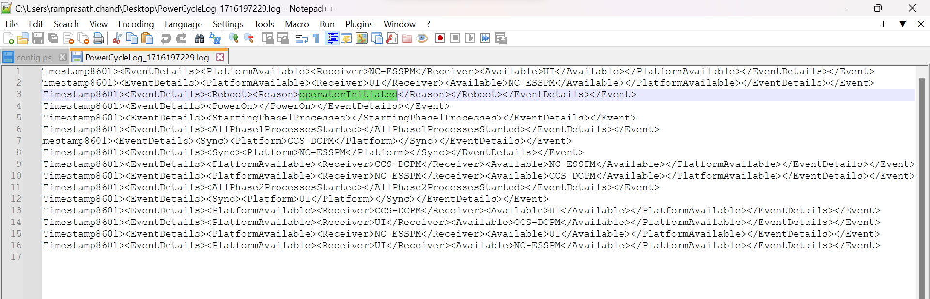Viewport: 930px width, 299px height.
Task: Click the vertical scrollbar thumb
Action: click(922, 189)
